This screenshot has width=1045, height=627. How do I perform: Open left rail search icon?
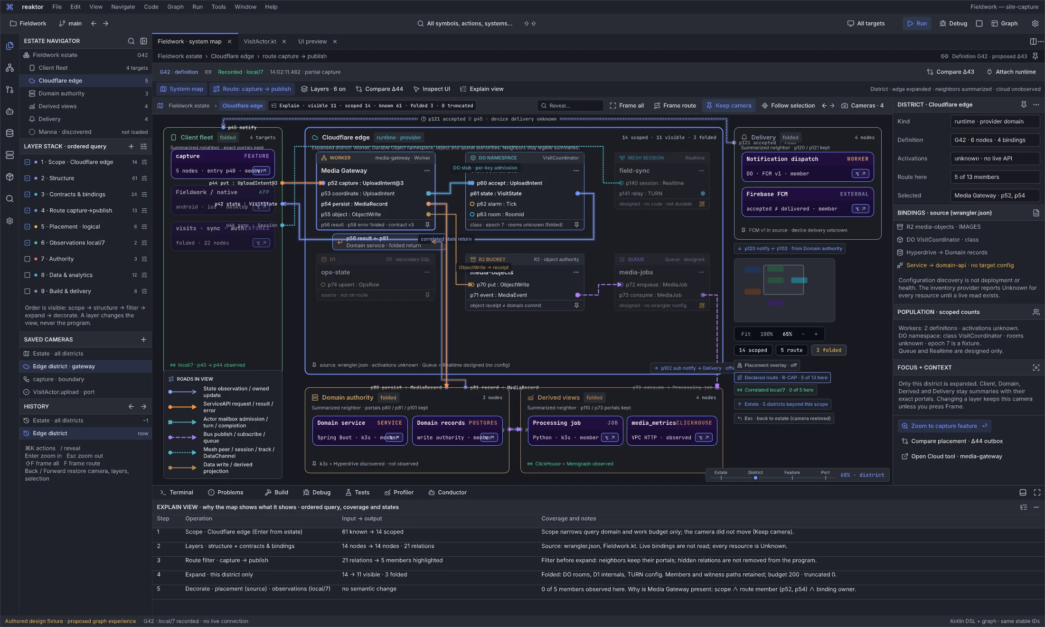[x=9, y=198]
